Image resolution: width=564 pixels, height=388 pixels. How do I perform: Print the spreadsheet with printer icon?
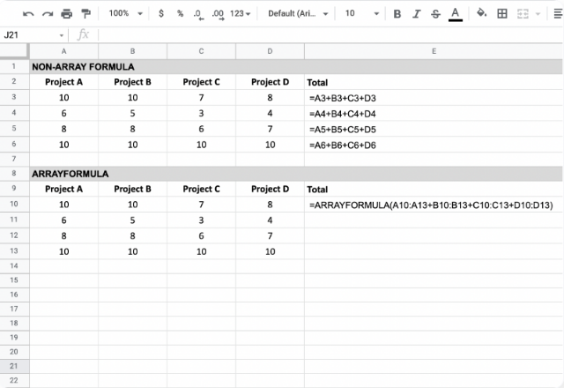[x=67, y=14]
